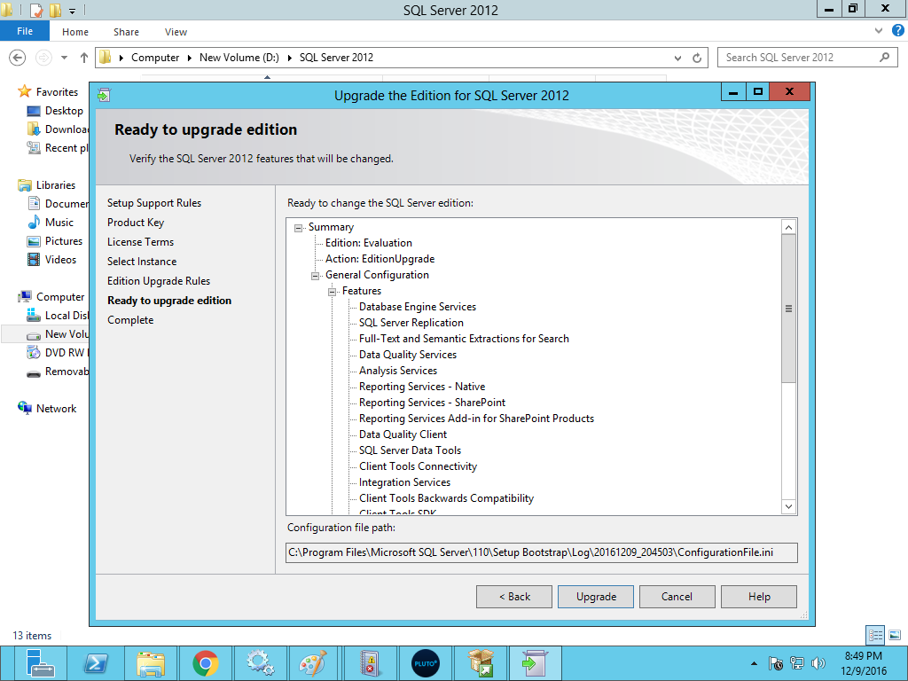Select Full-Text and Semantic Extractions item
Image resolution: width=908 pixels, height=681 pixels.
(464, 339)
